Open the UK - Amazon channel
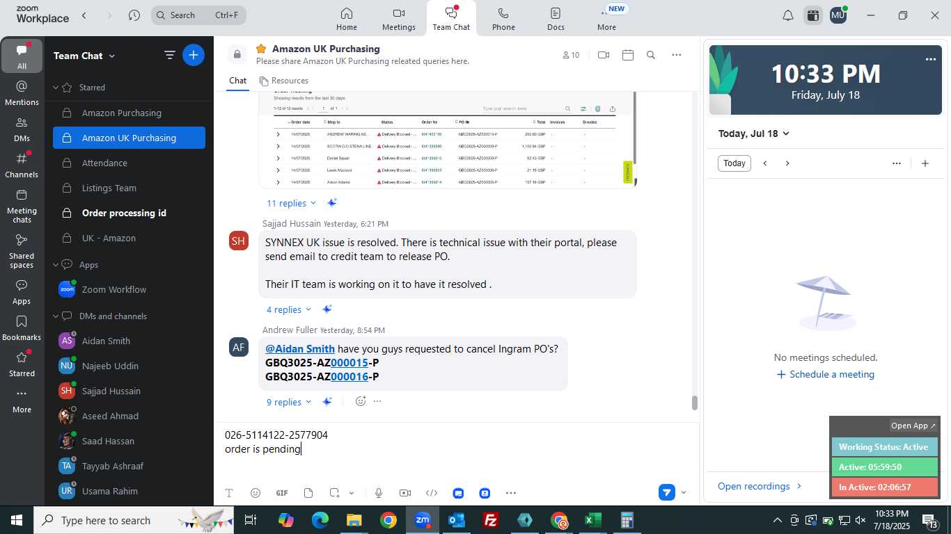951x534 pixels. (129, 238)
